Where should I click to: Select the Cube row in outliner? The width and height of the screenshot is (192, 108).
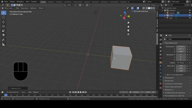click(175, 15)
